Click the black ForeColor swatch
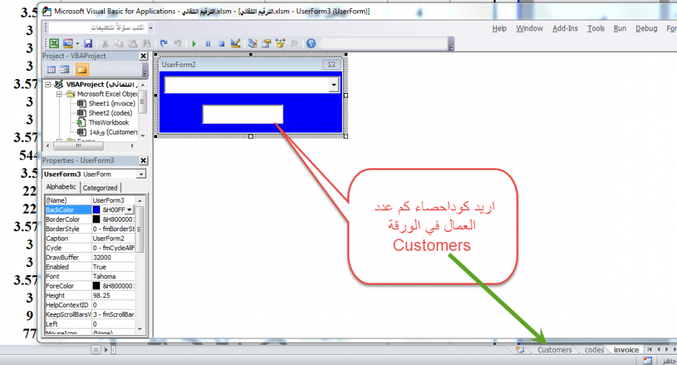 click(96, 286)
